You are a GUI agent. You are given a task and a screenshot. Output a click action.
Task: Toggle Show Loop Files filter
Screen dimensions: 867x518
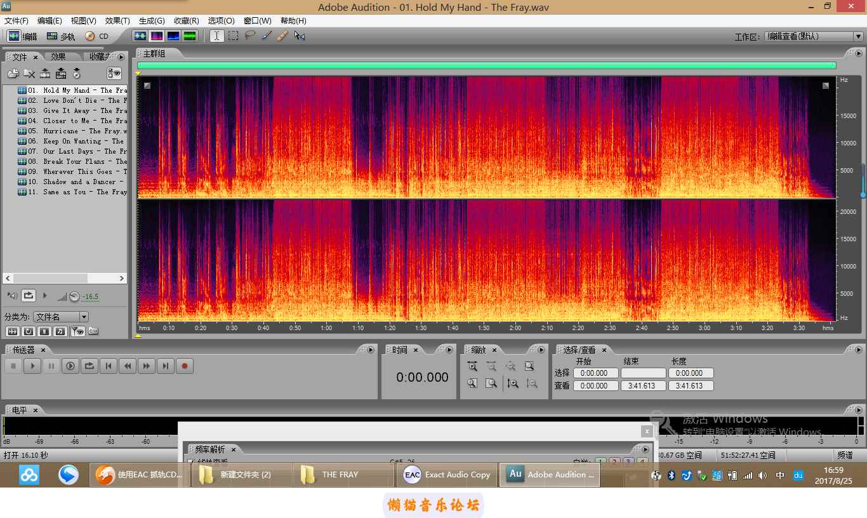[x=29, y=331]
